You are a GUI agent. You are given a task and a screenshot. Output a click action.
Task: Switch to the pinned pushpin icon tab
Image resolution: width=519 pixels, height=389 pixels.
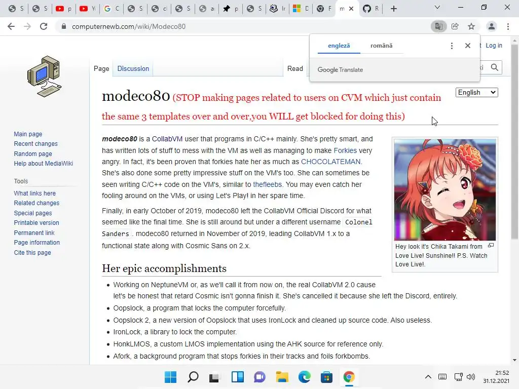(x=231, y=9)
